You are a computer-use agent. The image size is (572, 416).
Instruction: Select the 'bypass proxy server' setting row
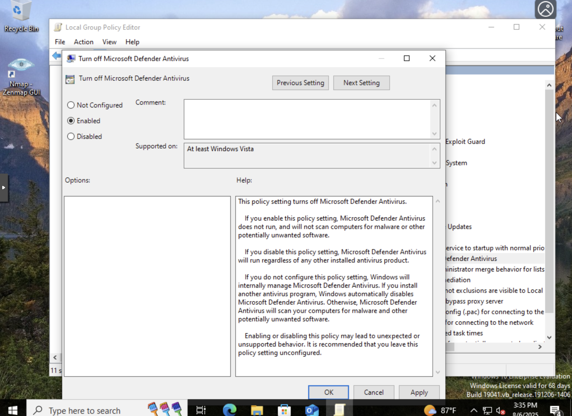point(475,301)
